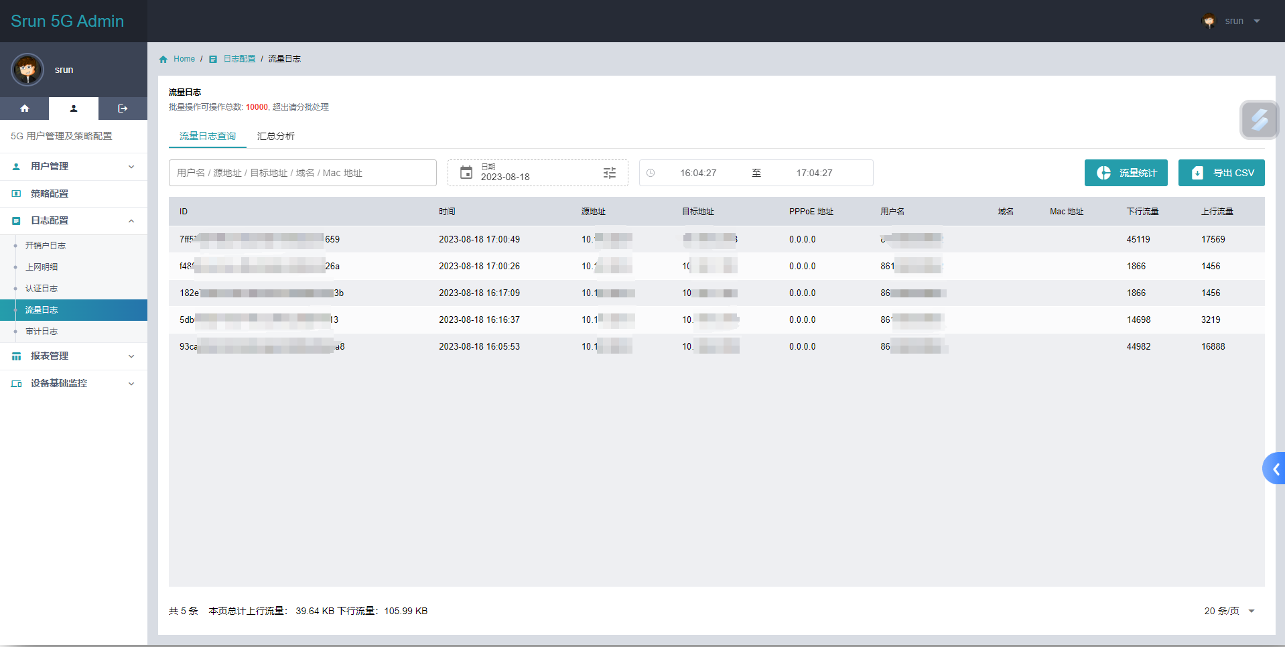The width and height of the screenshot is (1285, 647).
Task: Click upstream value 16888
Action: [x=1213, y=346]
